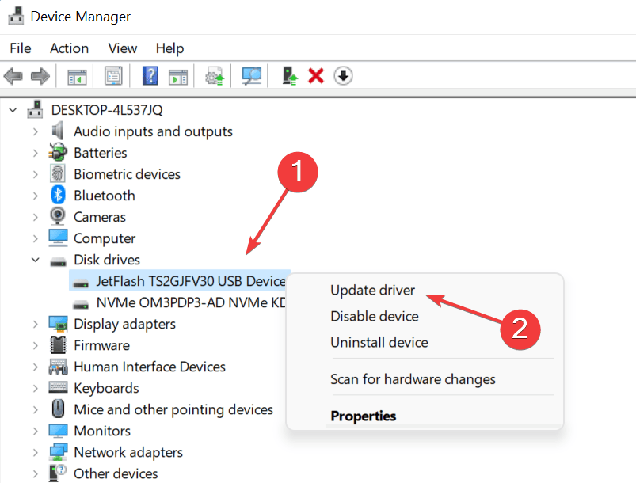Expand the Display adapters category

click(x=36, y=324)
